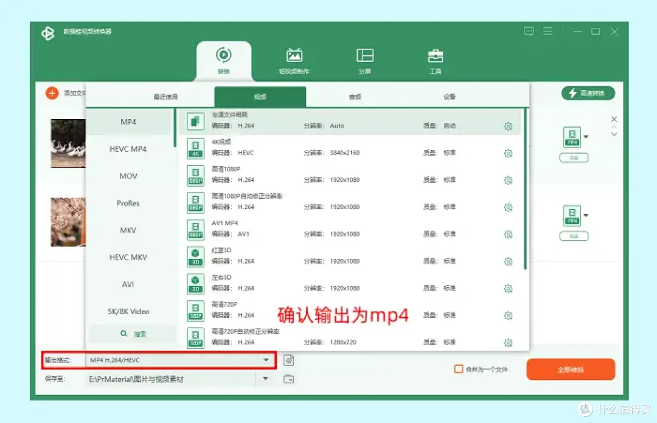
Task: Open settings gear for 4K video preset
Action: tap(508, 153)
